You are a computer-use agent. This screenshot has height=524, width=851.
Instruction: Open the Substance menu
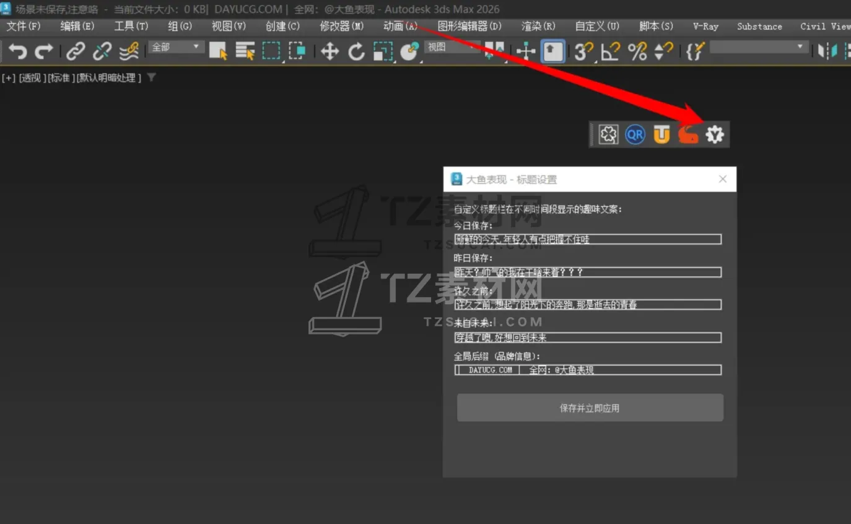(759, 26)
